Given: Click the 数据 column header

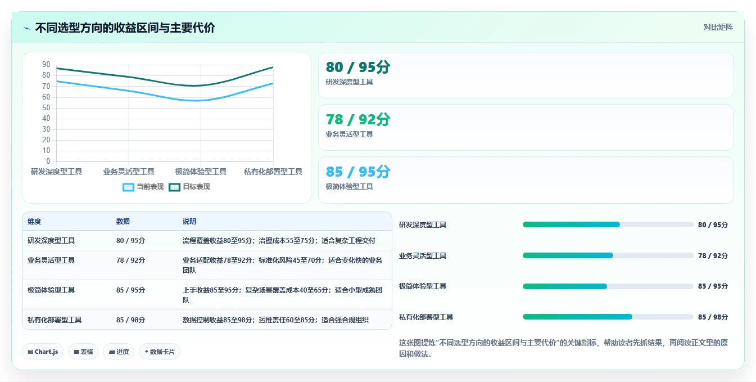Looking at the screenshot, I should tap(123, 222).
